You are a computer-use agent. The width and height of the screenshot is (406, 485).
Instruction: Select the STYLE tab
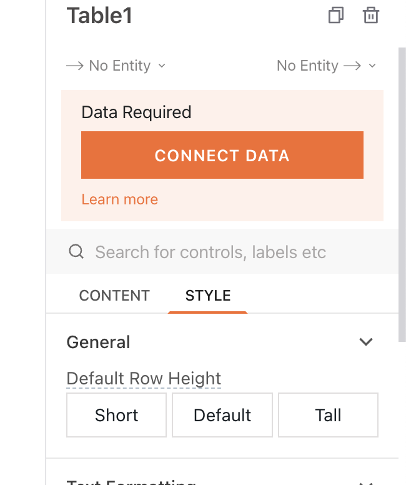(208, 296)
